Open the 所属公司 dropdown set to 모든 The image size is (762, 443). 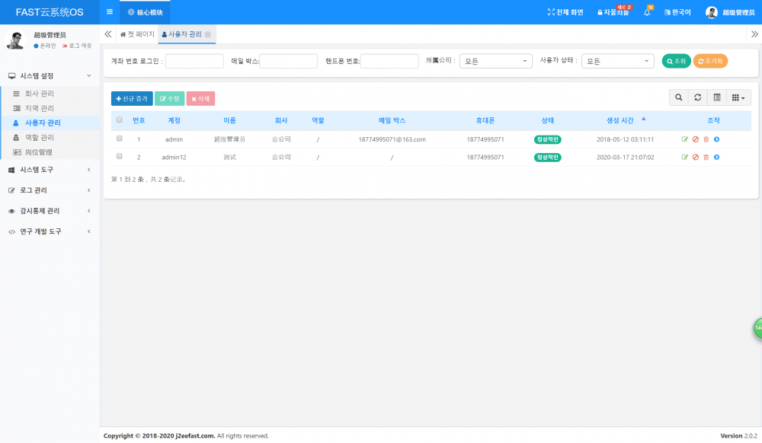[495, 60]
